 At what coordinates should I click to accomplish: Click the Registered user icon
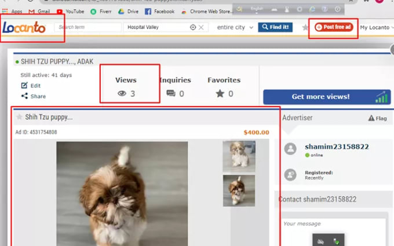click(x=290, y=175)
